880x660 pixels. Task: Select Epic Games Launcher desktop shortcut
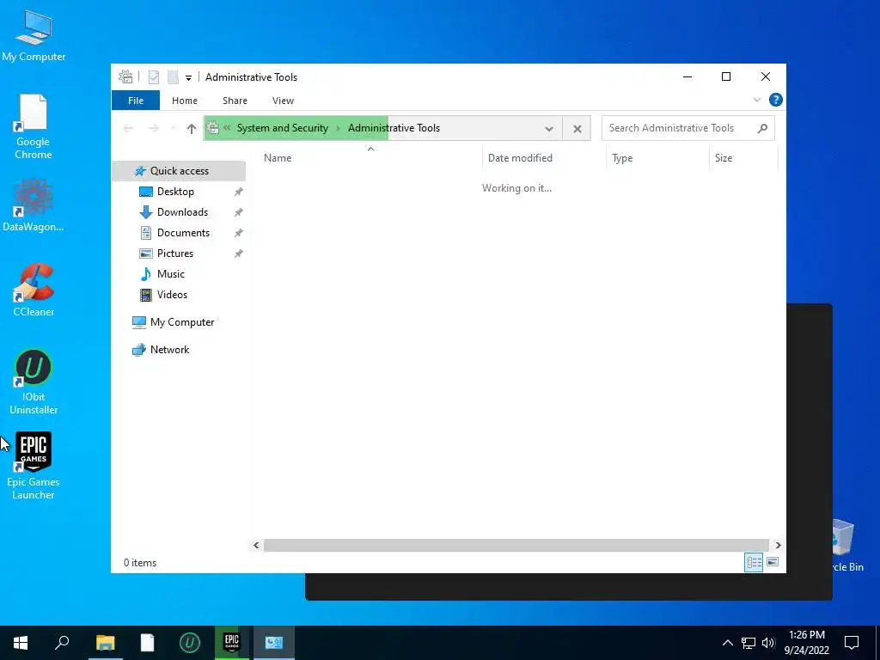coord(34,466)
